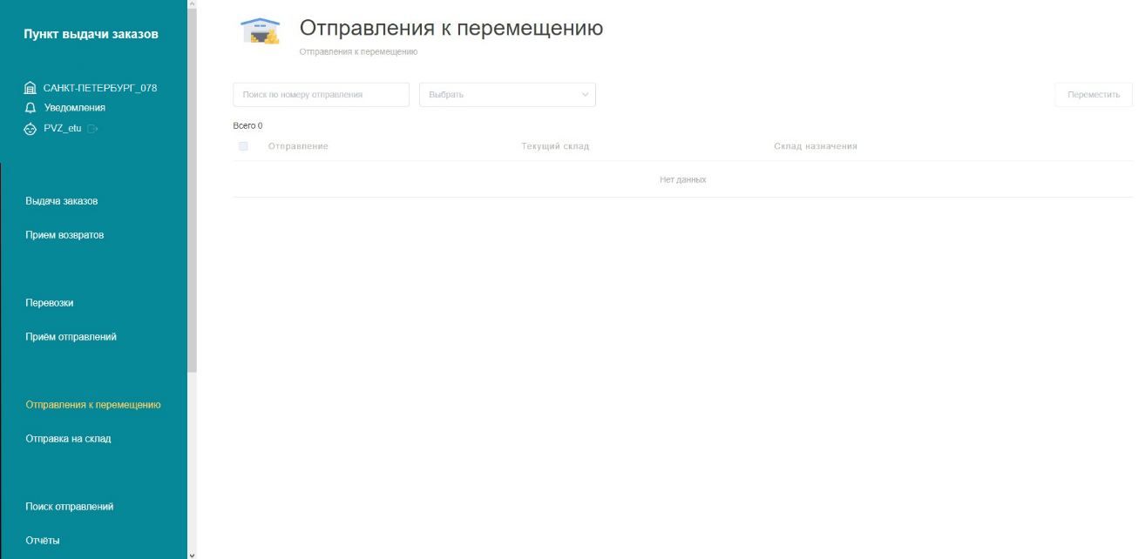The image size is (1145, 559).
Task: Open the Выбрать dropdown
Action: 507,95
